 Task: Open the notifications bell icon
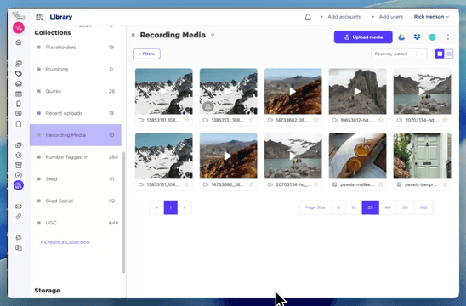(x=308, y=17)
